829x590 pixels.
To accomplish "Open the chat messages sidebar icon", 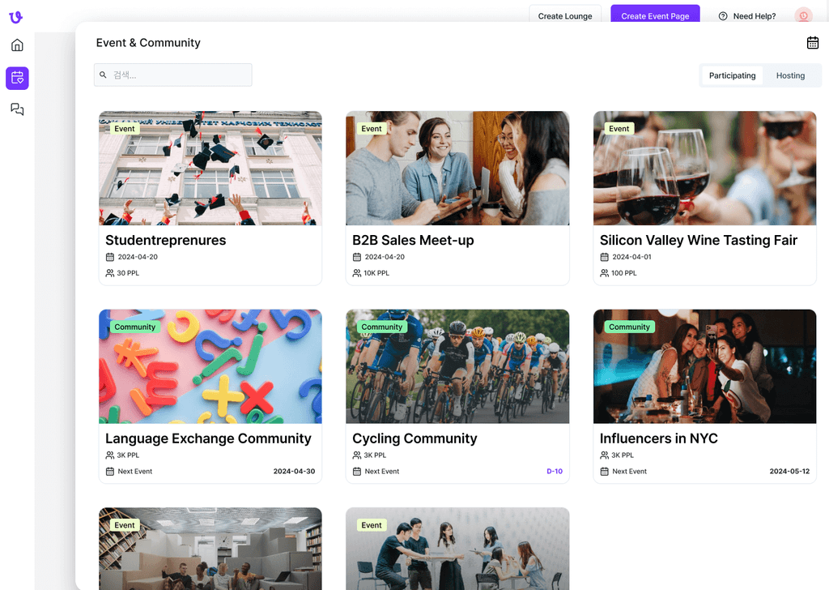I will click(x=16, y=109).
